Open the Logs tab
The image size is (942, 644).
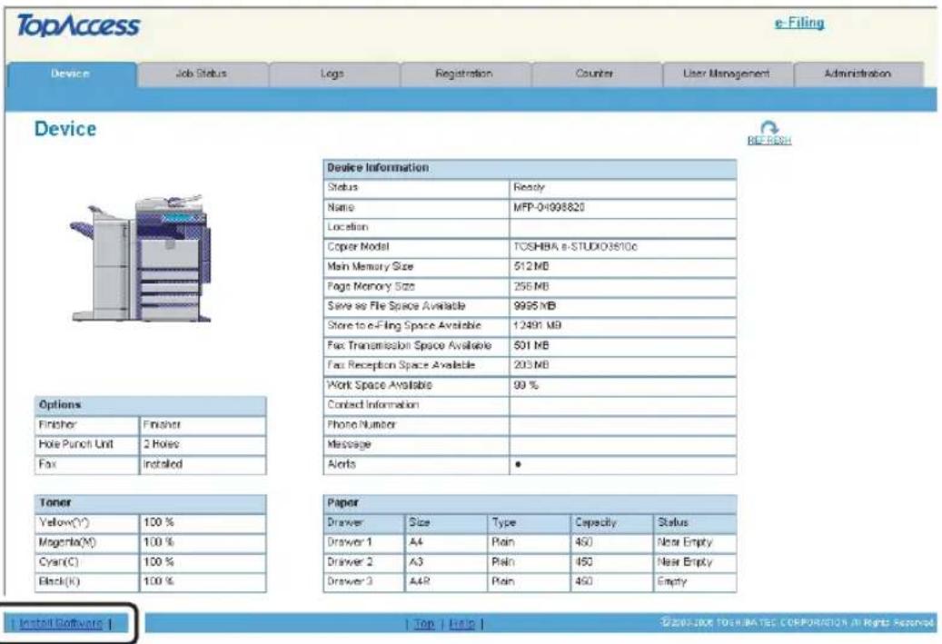click(332, 74)
